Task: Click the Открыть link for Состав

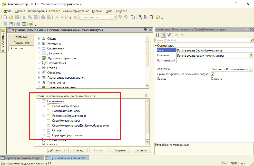Action: [x=217, y=79]
